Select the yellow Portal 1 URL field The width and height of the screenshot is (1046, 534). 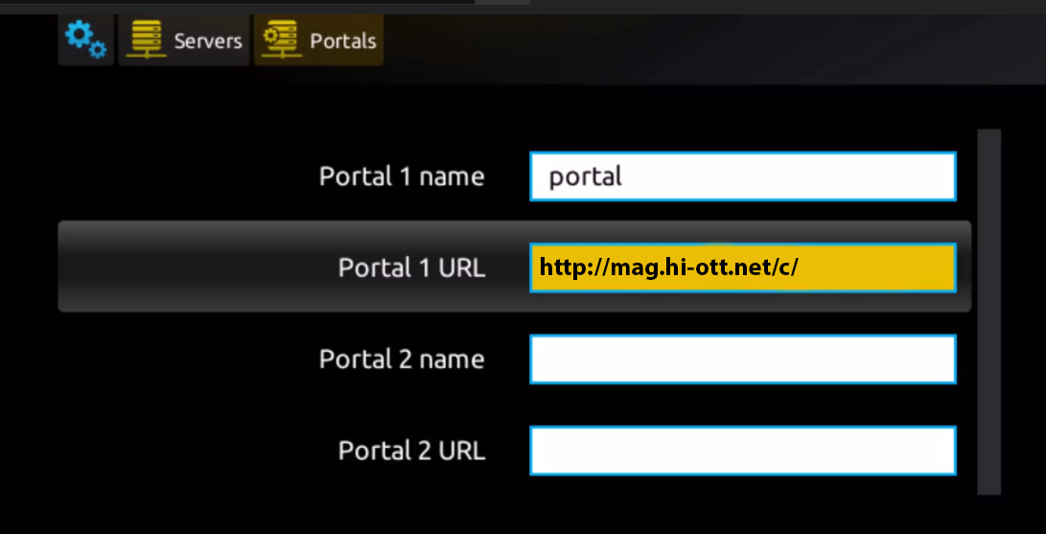click(x=743, y=268)
